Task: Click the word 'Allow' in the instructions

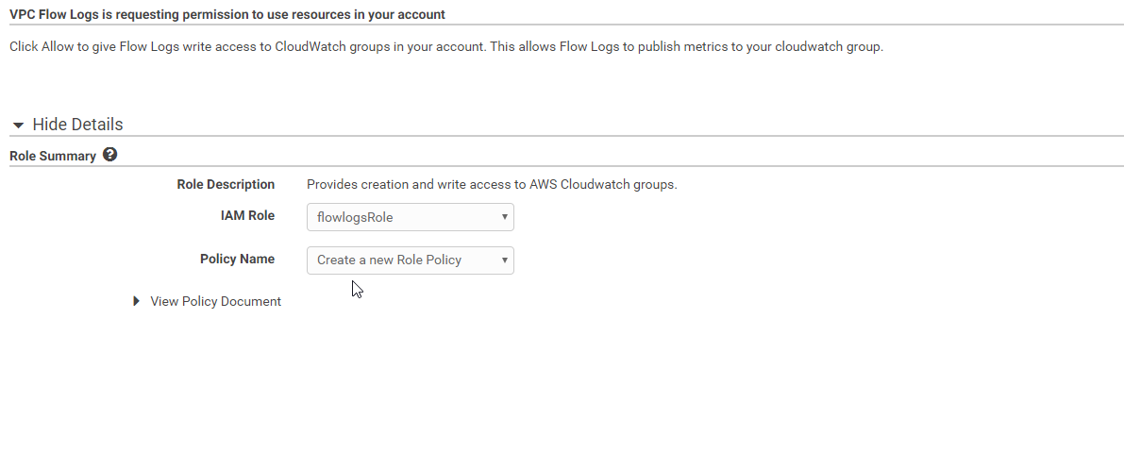Action: pos(58,46)
